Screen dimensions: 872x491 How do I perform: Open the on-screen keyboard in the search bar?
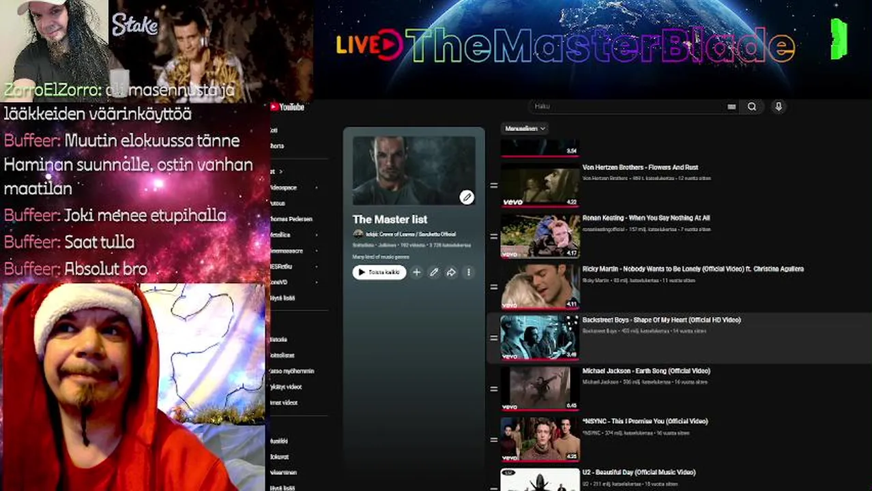coord(731,107)
